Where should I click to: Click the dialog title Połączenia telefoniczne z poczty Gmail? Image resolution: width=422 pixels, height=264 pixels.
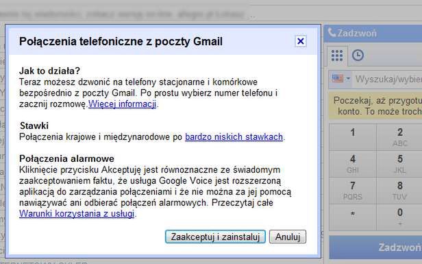pos(121,41)
